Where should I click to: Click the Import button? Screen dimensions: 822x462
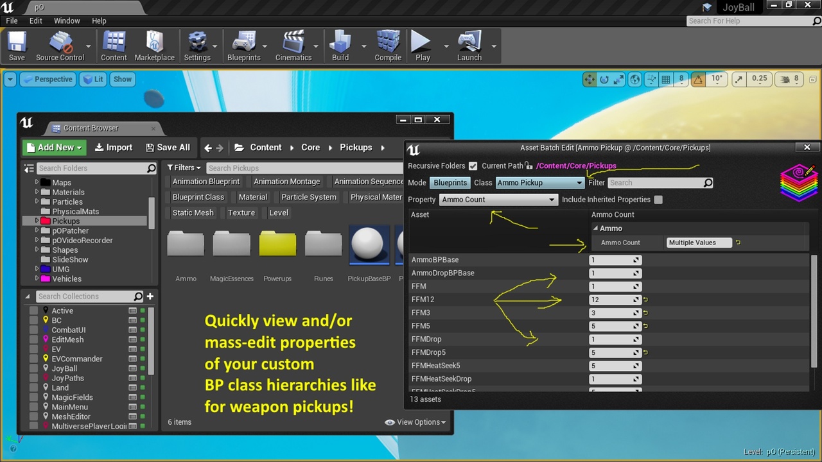[x=114, y=148]
